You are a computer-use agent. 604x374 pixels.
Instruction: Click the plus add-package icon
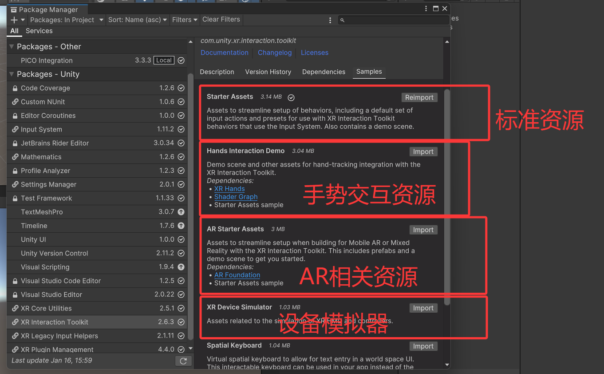(14, 20)
